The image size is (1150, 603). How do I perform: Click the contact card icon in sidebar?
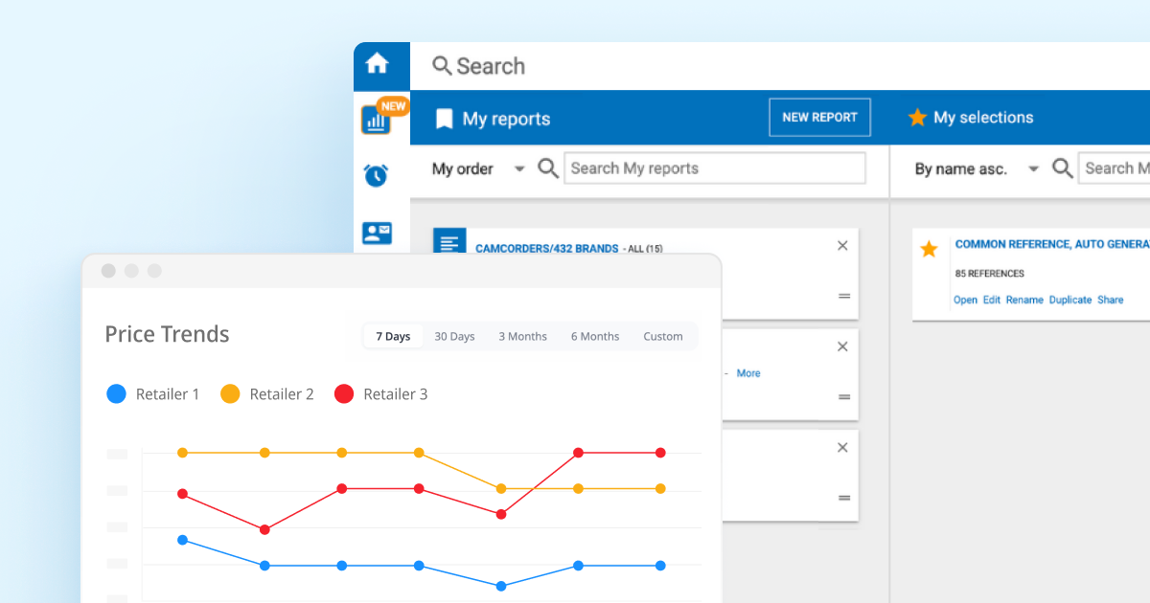click(377, 233)
